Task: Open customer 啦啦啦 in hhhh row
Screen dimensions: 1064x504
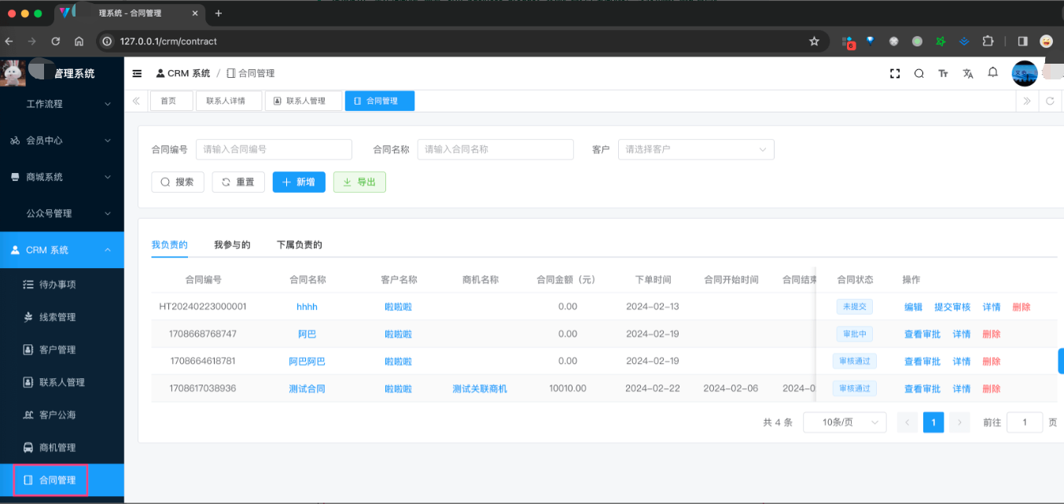Action: [398, 307]
